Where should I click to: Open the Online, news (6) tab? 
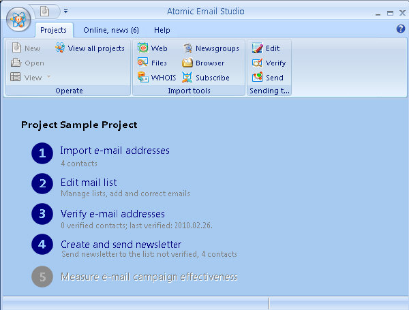[x=111, y=30]
